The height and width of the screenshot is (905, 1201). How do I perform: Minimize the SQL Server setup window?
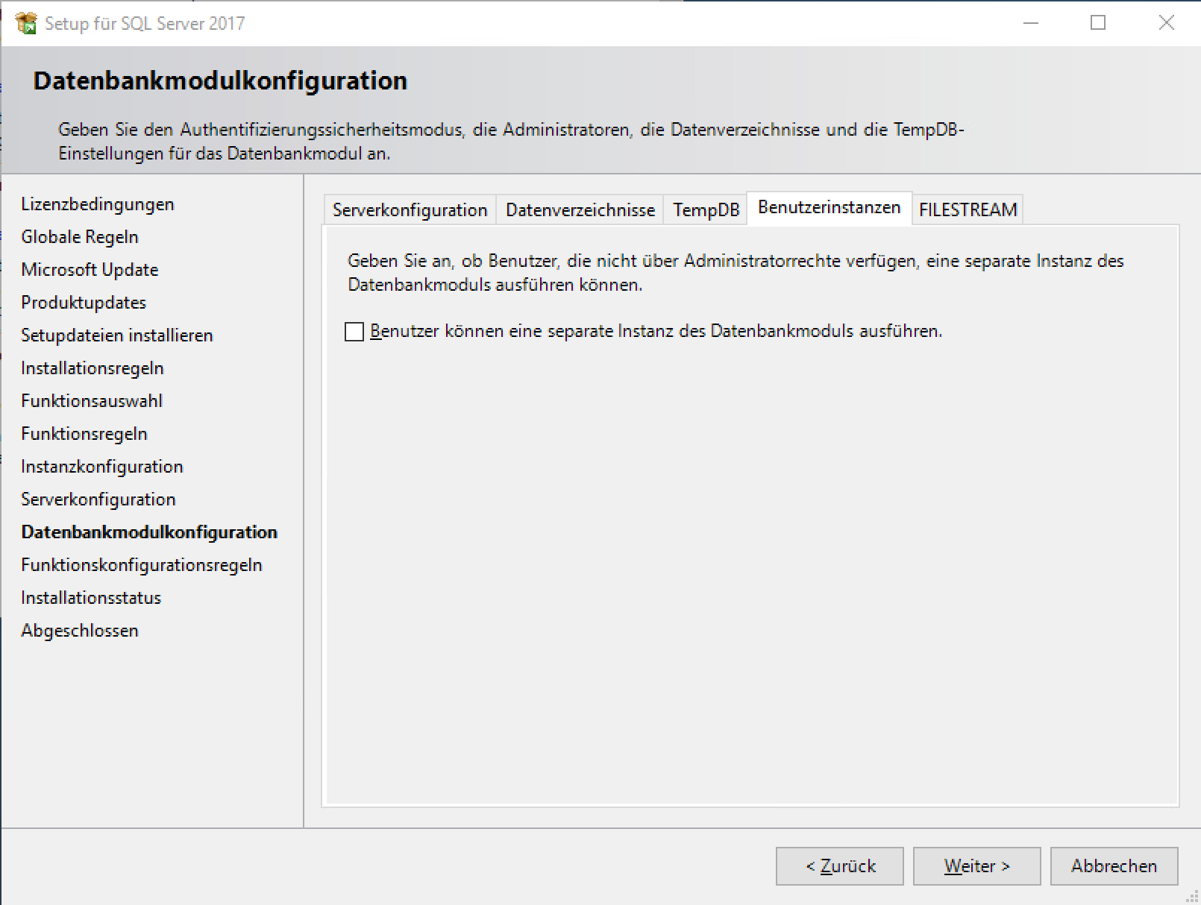(1031, 23)
